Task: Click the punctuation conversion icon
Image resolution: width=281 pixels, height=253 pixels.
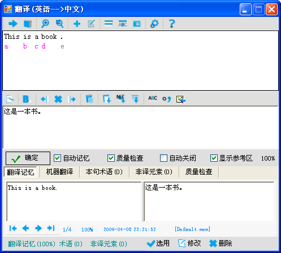Action: click(167, 99)
